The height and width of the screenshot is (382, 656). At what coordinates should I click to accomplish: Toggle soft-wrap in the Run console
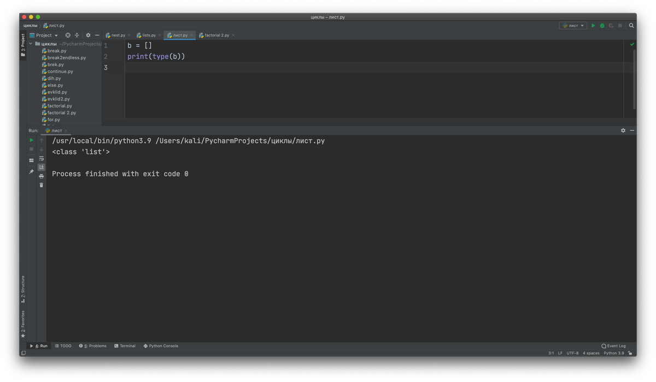pyautogui.click(x=42, y=158)
